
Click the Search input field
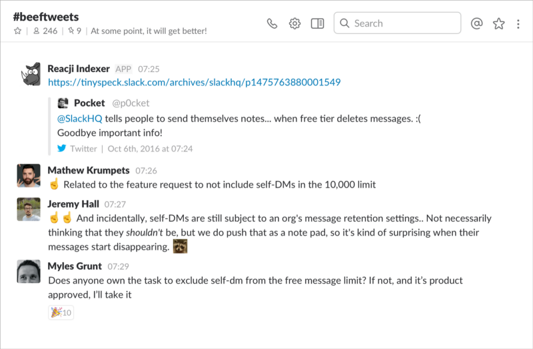(x=397, y=23)
